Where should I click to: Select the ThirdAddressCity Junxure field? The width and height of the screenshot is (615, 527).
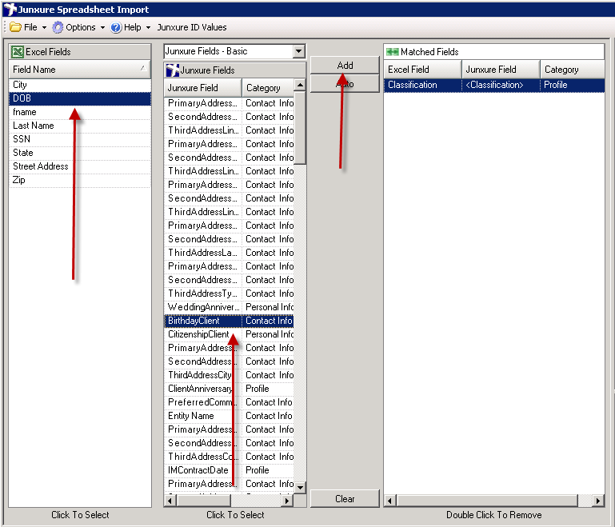click(x=229, y=375)
